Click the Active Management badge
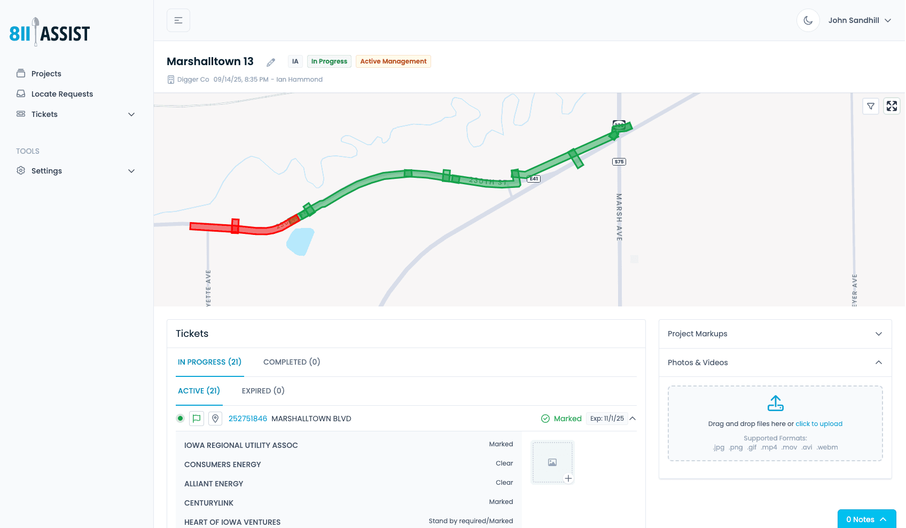The image size is (906, 528). coord(393,61)
